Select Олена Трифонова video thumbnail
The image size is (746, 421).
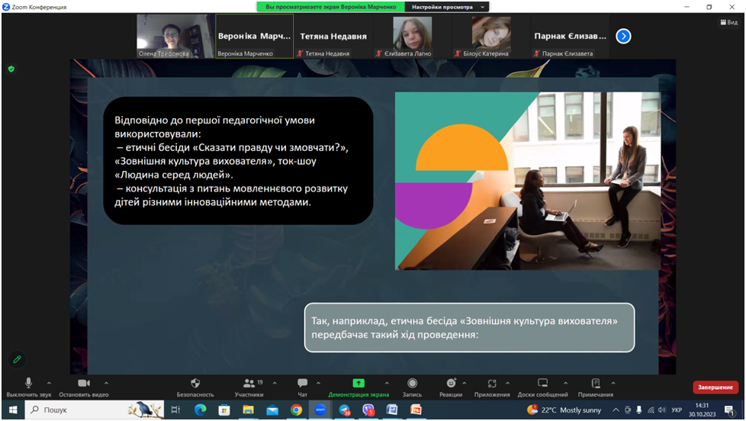(x=174, y=36)
